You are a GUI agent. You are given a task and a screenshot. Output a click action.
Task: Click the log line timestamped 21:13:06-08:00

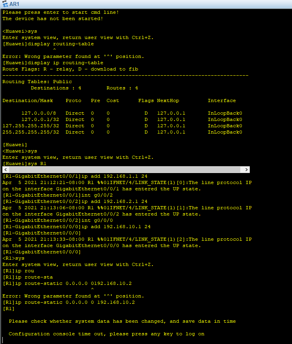127,208
